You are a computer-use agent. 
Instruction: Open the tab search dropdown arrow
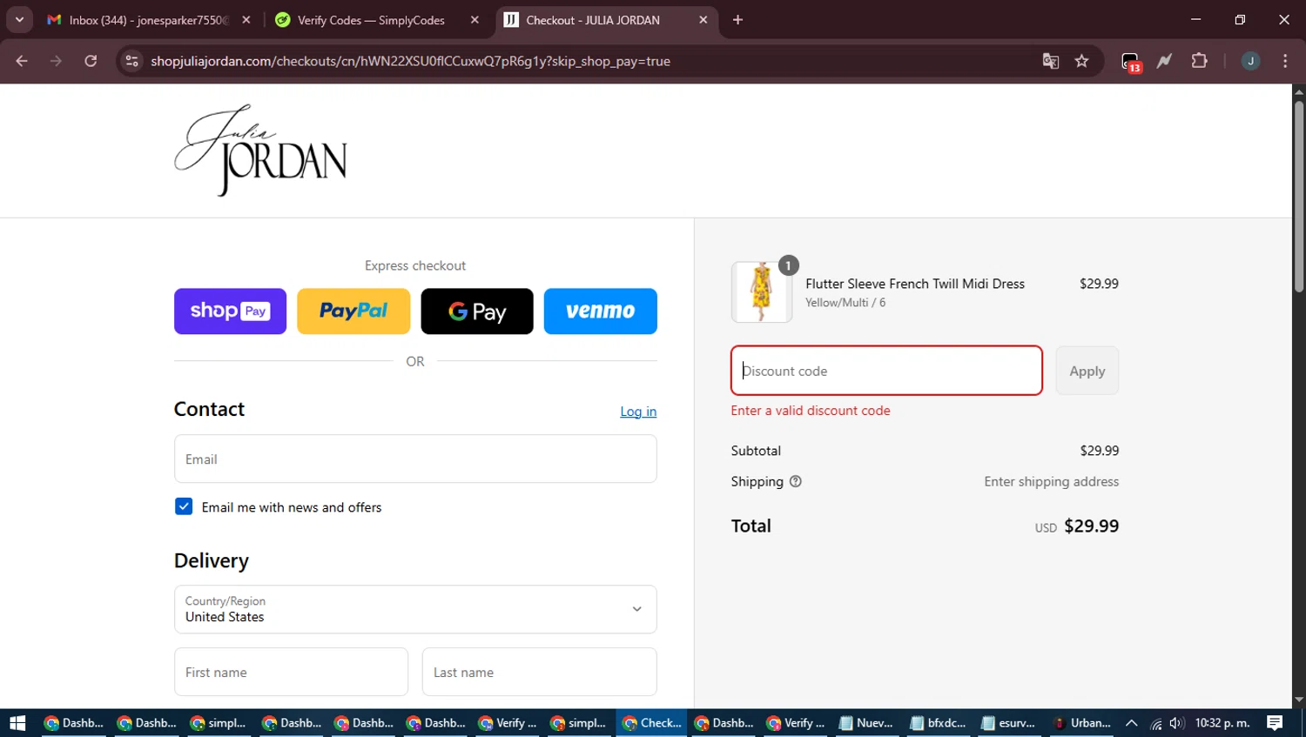[x=19, y=20]
